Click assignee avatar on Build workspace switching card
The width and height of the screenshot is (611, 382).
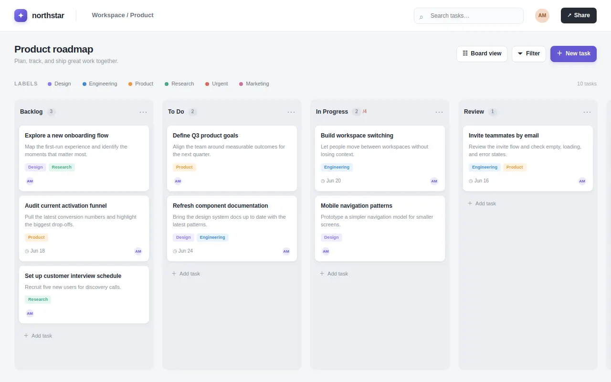coord(434,181)
